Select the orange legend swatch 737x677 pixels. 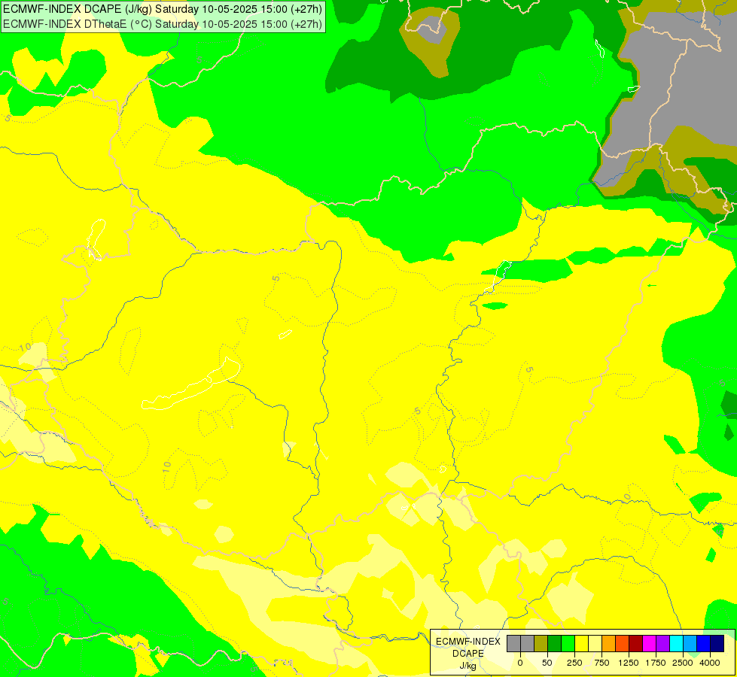pos(609,643)
